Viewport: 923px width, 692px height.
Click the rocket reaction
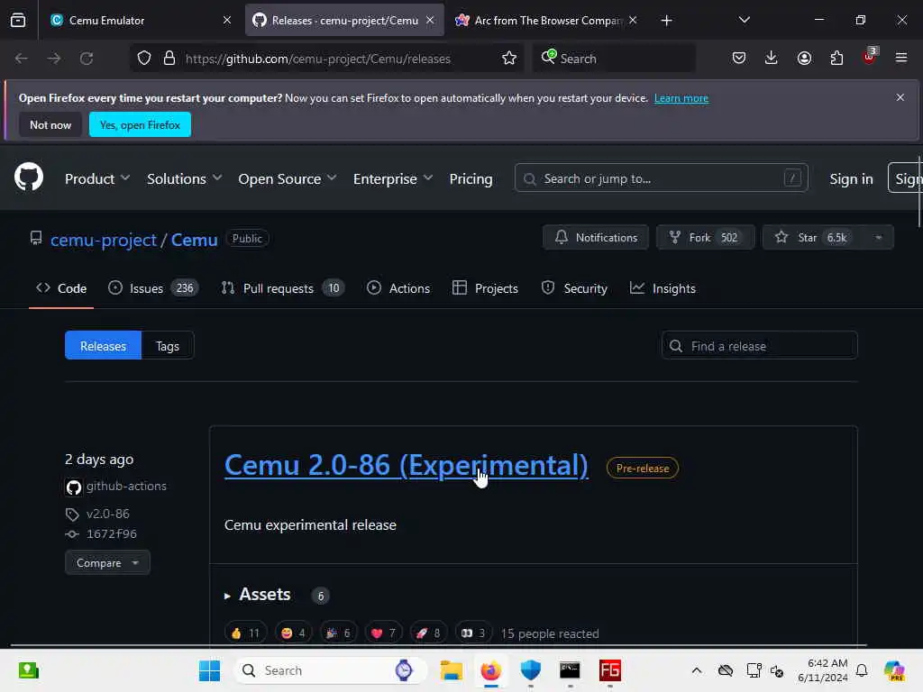pos(428,633)
